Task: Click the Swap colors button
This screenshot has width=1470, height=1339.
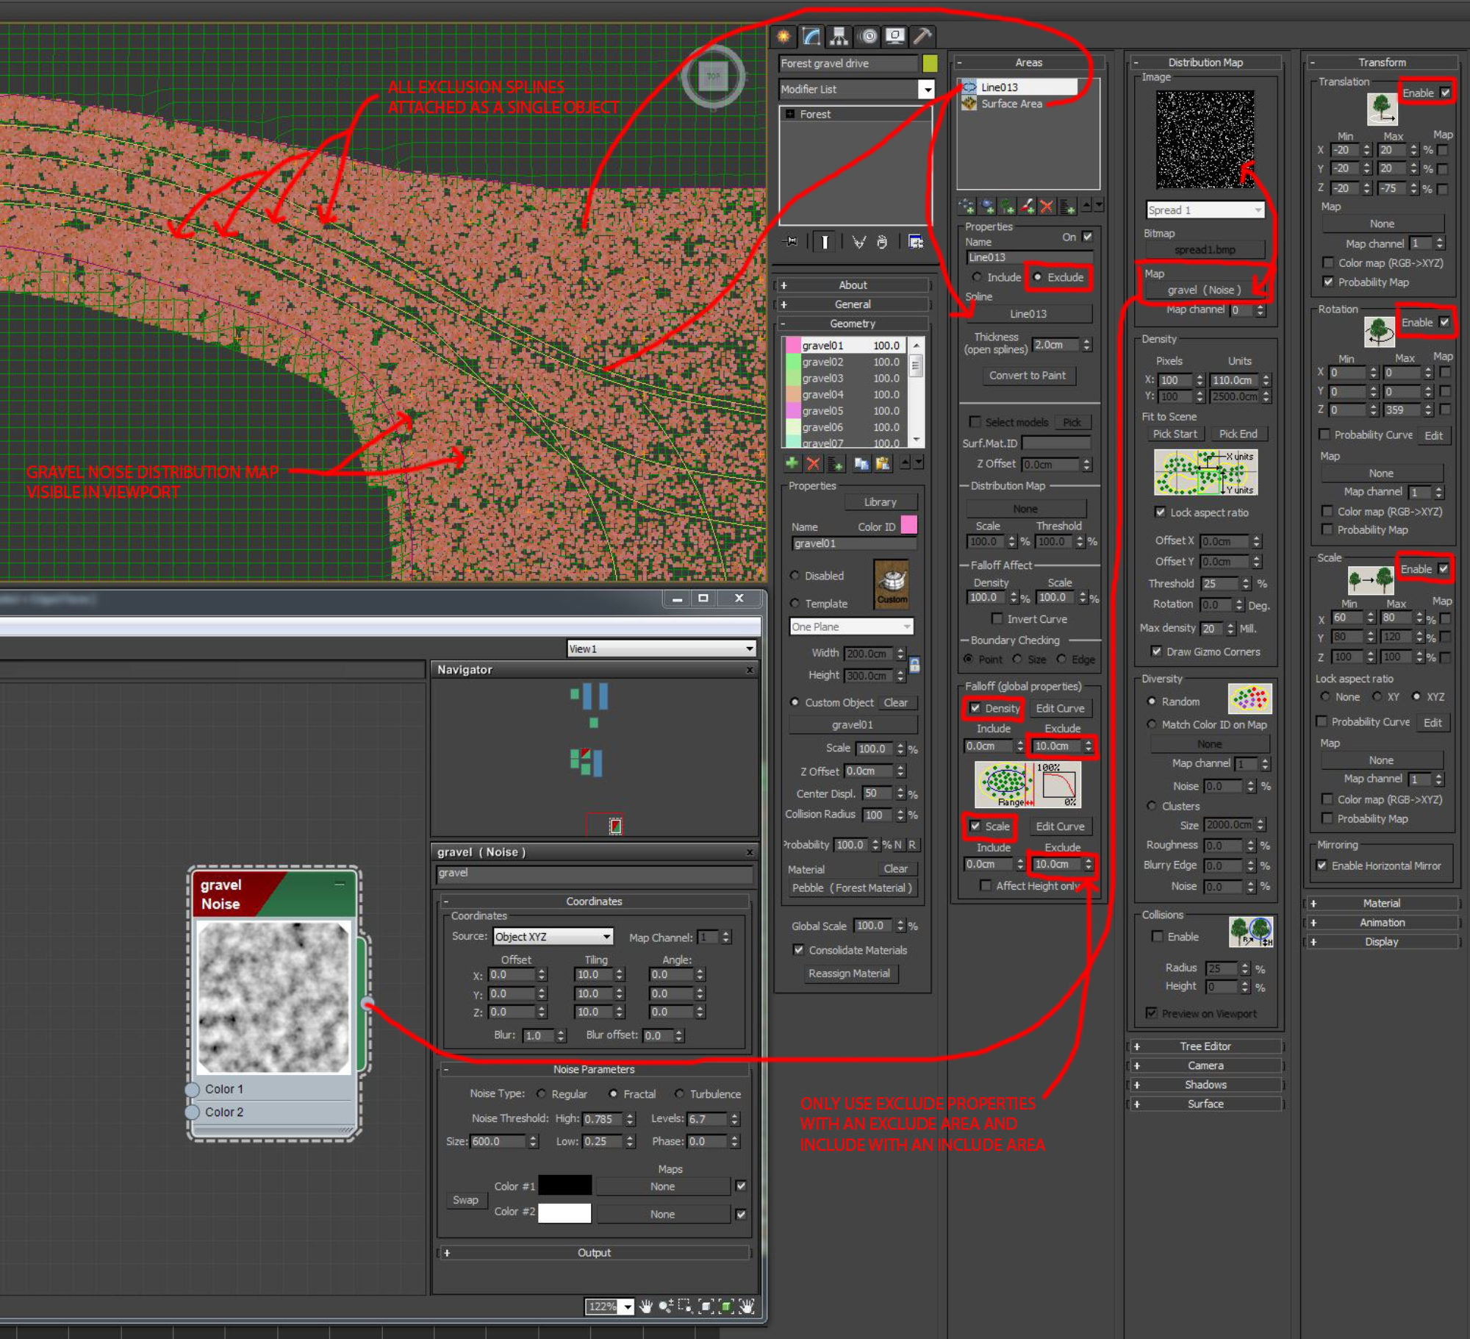Action: [465, 1199]
